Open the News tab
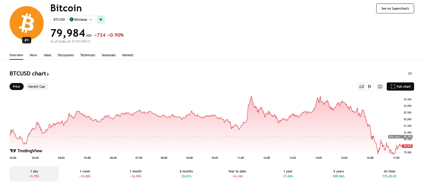The image size is (424, 187). tap(33, 55)
